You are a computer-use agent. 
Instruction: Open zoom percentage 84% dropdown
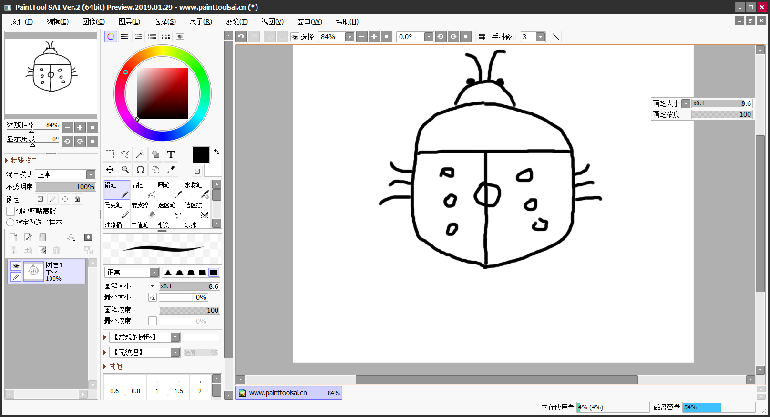pos(349,37)
